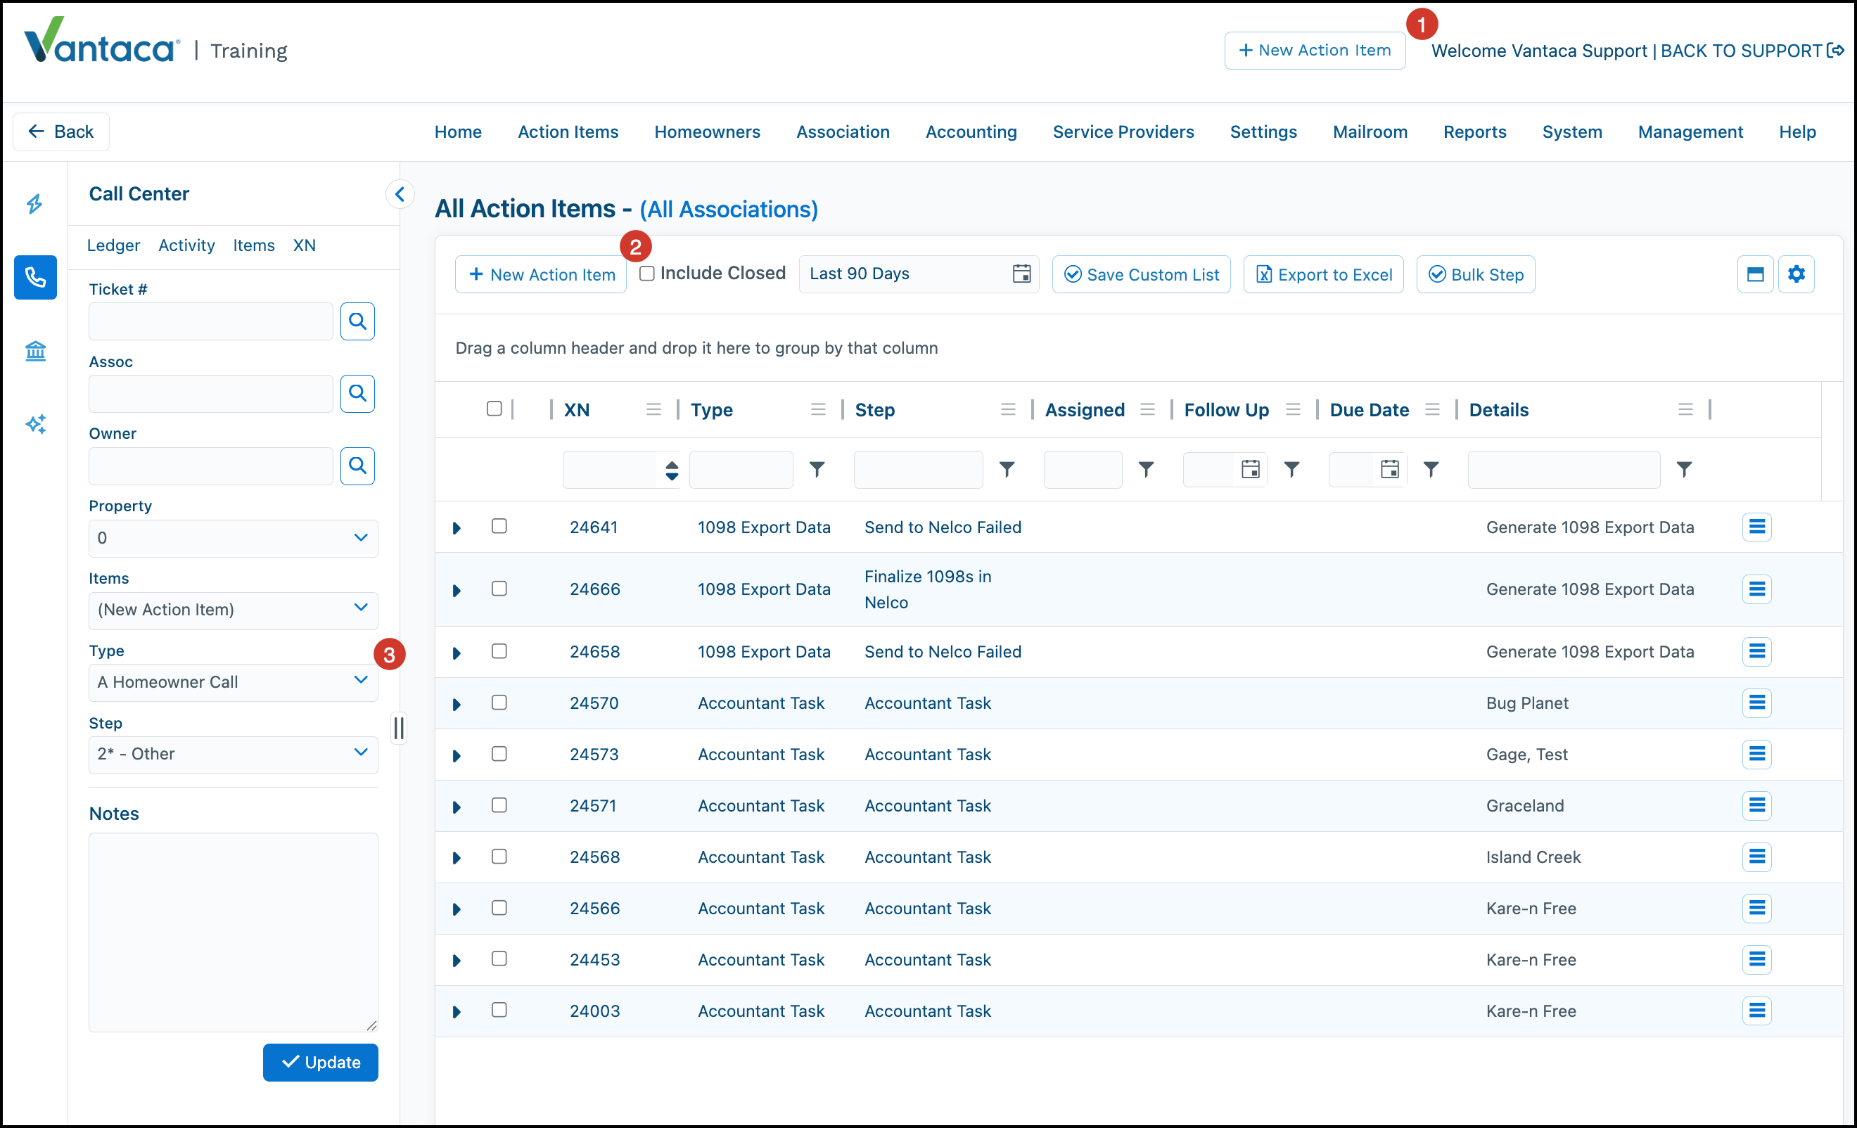Screen dimensions: 1857x1128
Task: Click into the Notes text area
Action: tap(233, 932)
